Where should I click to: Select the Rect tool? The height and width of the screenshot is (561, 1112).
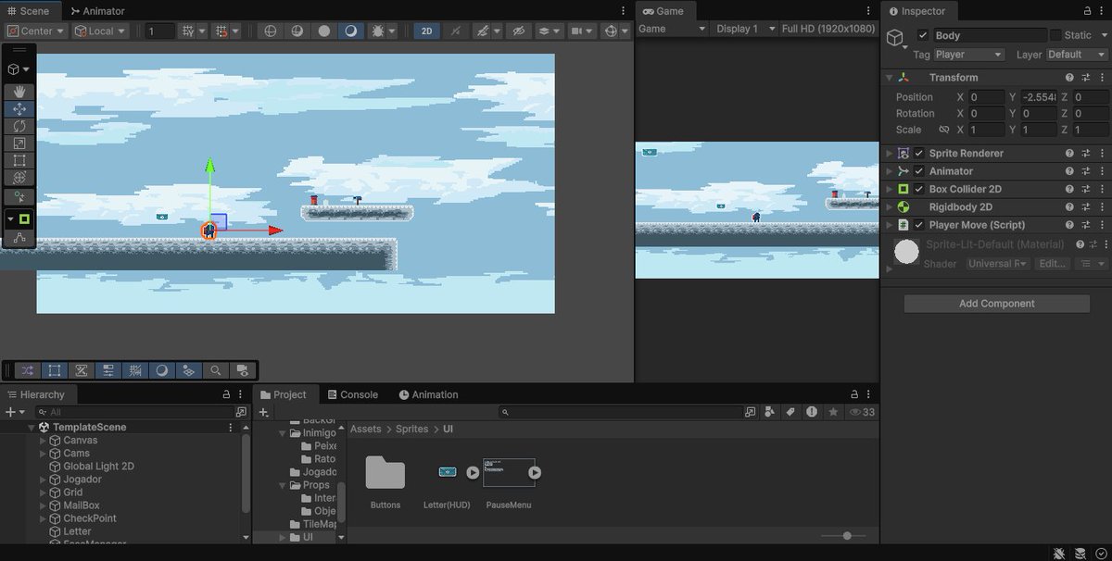pyautogui.click(x=19, y=160)
